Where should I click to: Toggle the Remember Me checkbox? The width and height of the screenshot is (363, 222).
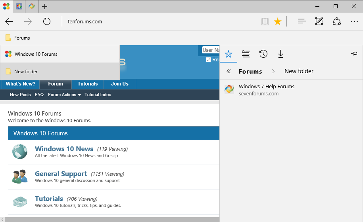point(208,60)
